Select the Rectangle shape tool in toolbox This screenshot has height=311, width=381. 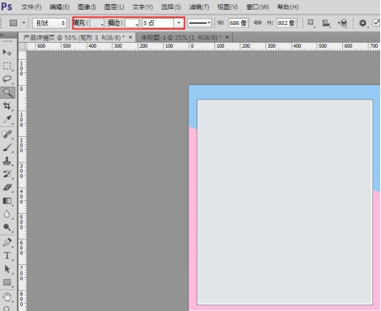tap(7, 283)
